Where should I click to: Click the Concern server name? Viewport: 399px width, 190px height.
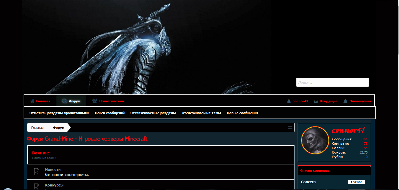pyautogui.click(x=308, y=182)
